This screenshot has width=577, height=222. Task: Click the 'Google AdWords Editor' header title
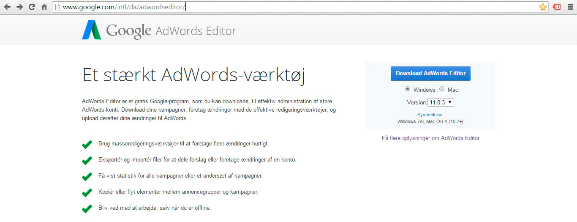[171, 31]
